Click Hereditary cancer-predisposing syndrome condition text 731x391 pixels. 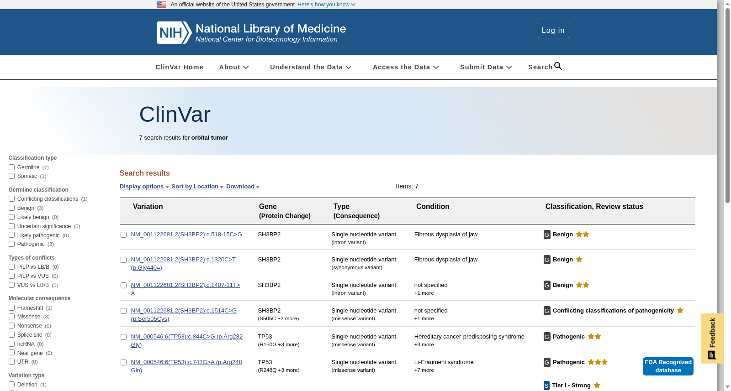tap(469, 337)
